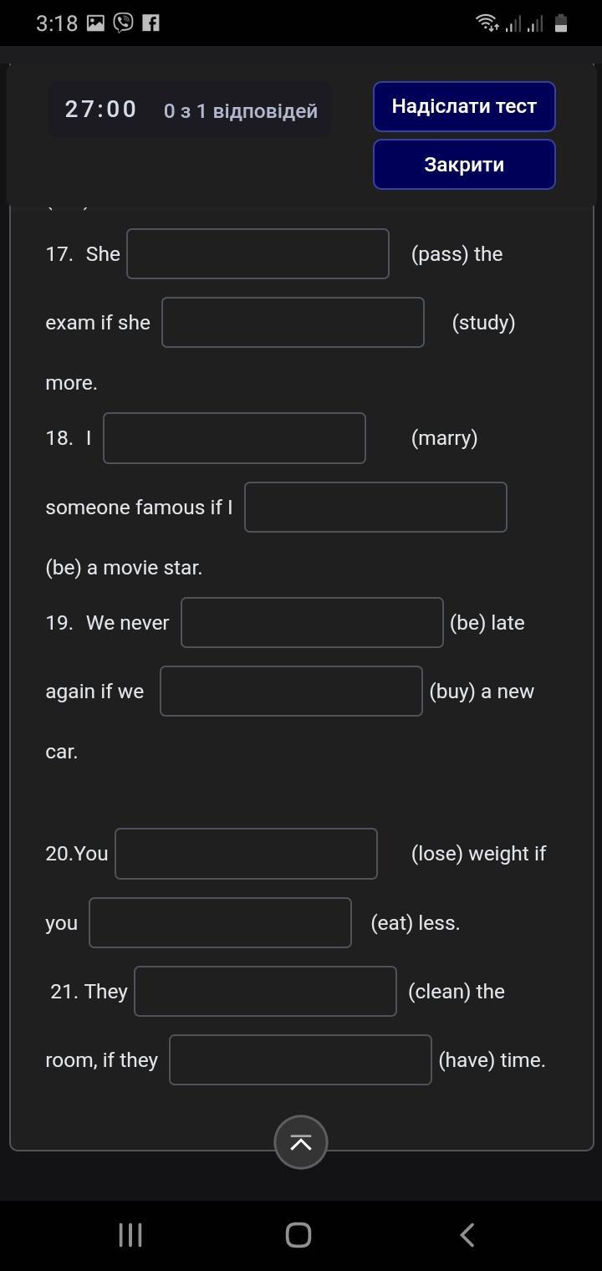Focus the (be) late input in question 19
The height and width of the screenshot is (1271, 602).
[x=312, y=622]
